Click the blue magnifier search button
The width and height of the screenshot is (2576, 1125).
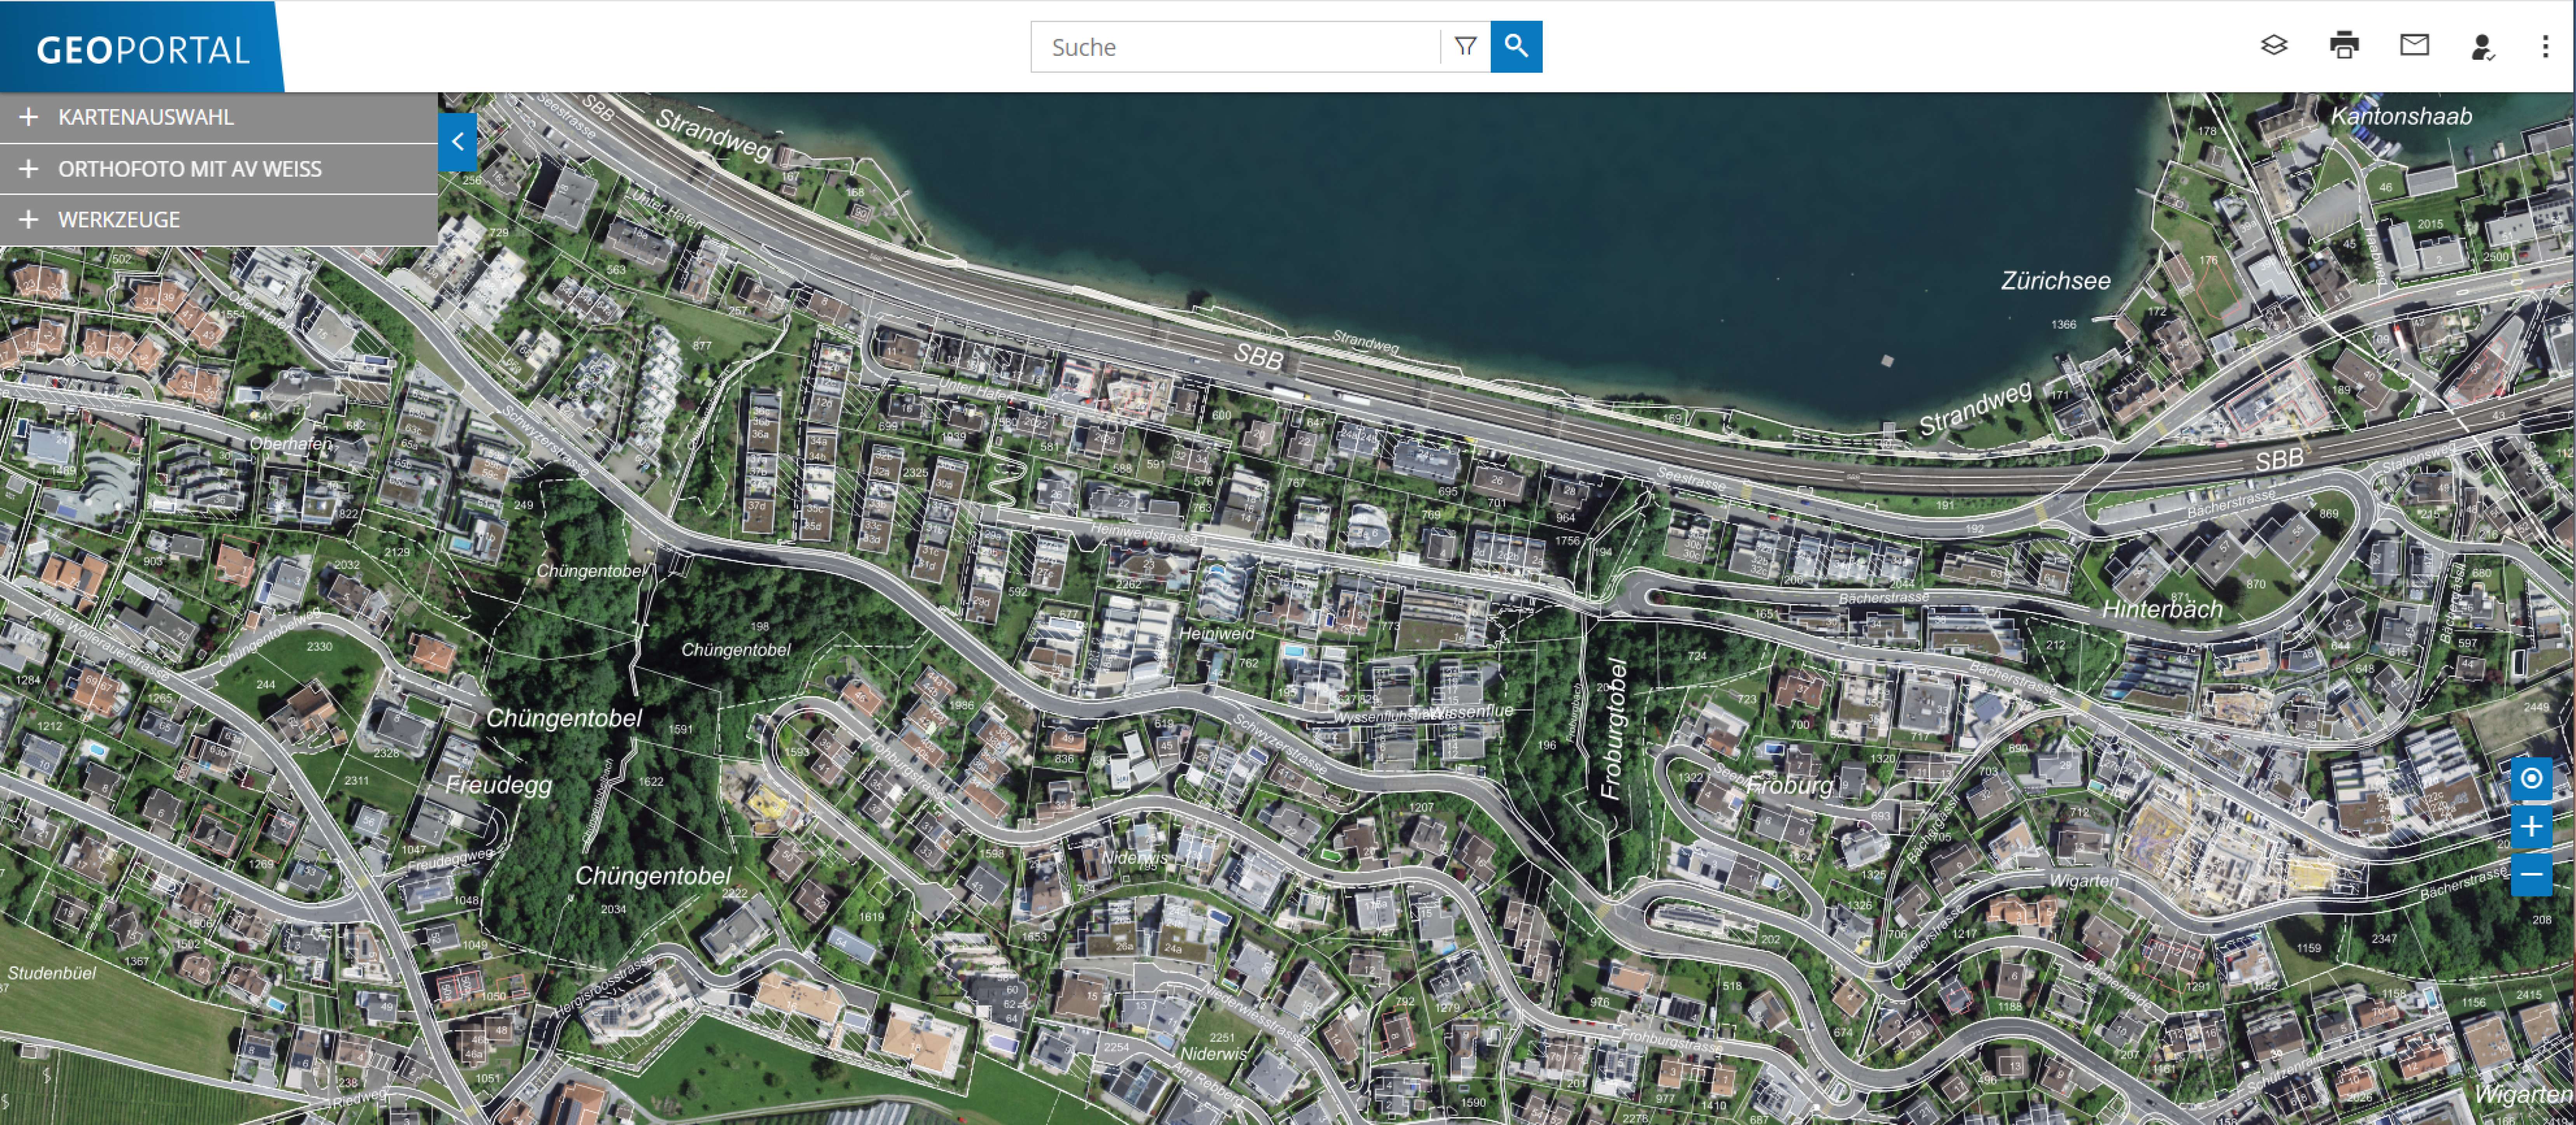[1516, 47]
